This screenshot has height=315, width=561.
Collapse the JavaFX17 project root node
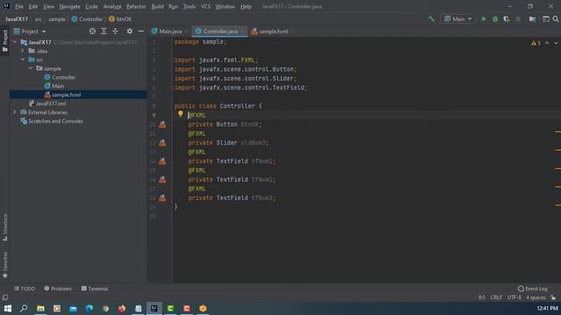click(15, 42)
